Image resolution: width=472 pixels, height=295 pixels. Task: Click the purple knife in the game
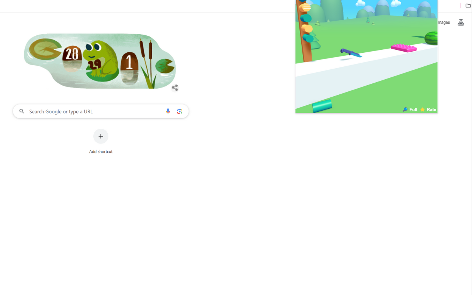click(x=351, y=53)
